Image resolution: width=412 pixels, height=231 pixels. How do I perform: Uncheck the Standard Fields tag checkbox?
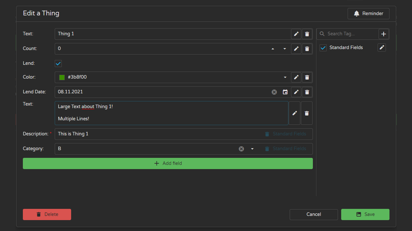(x=323, y=48)
